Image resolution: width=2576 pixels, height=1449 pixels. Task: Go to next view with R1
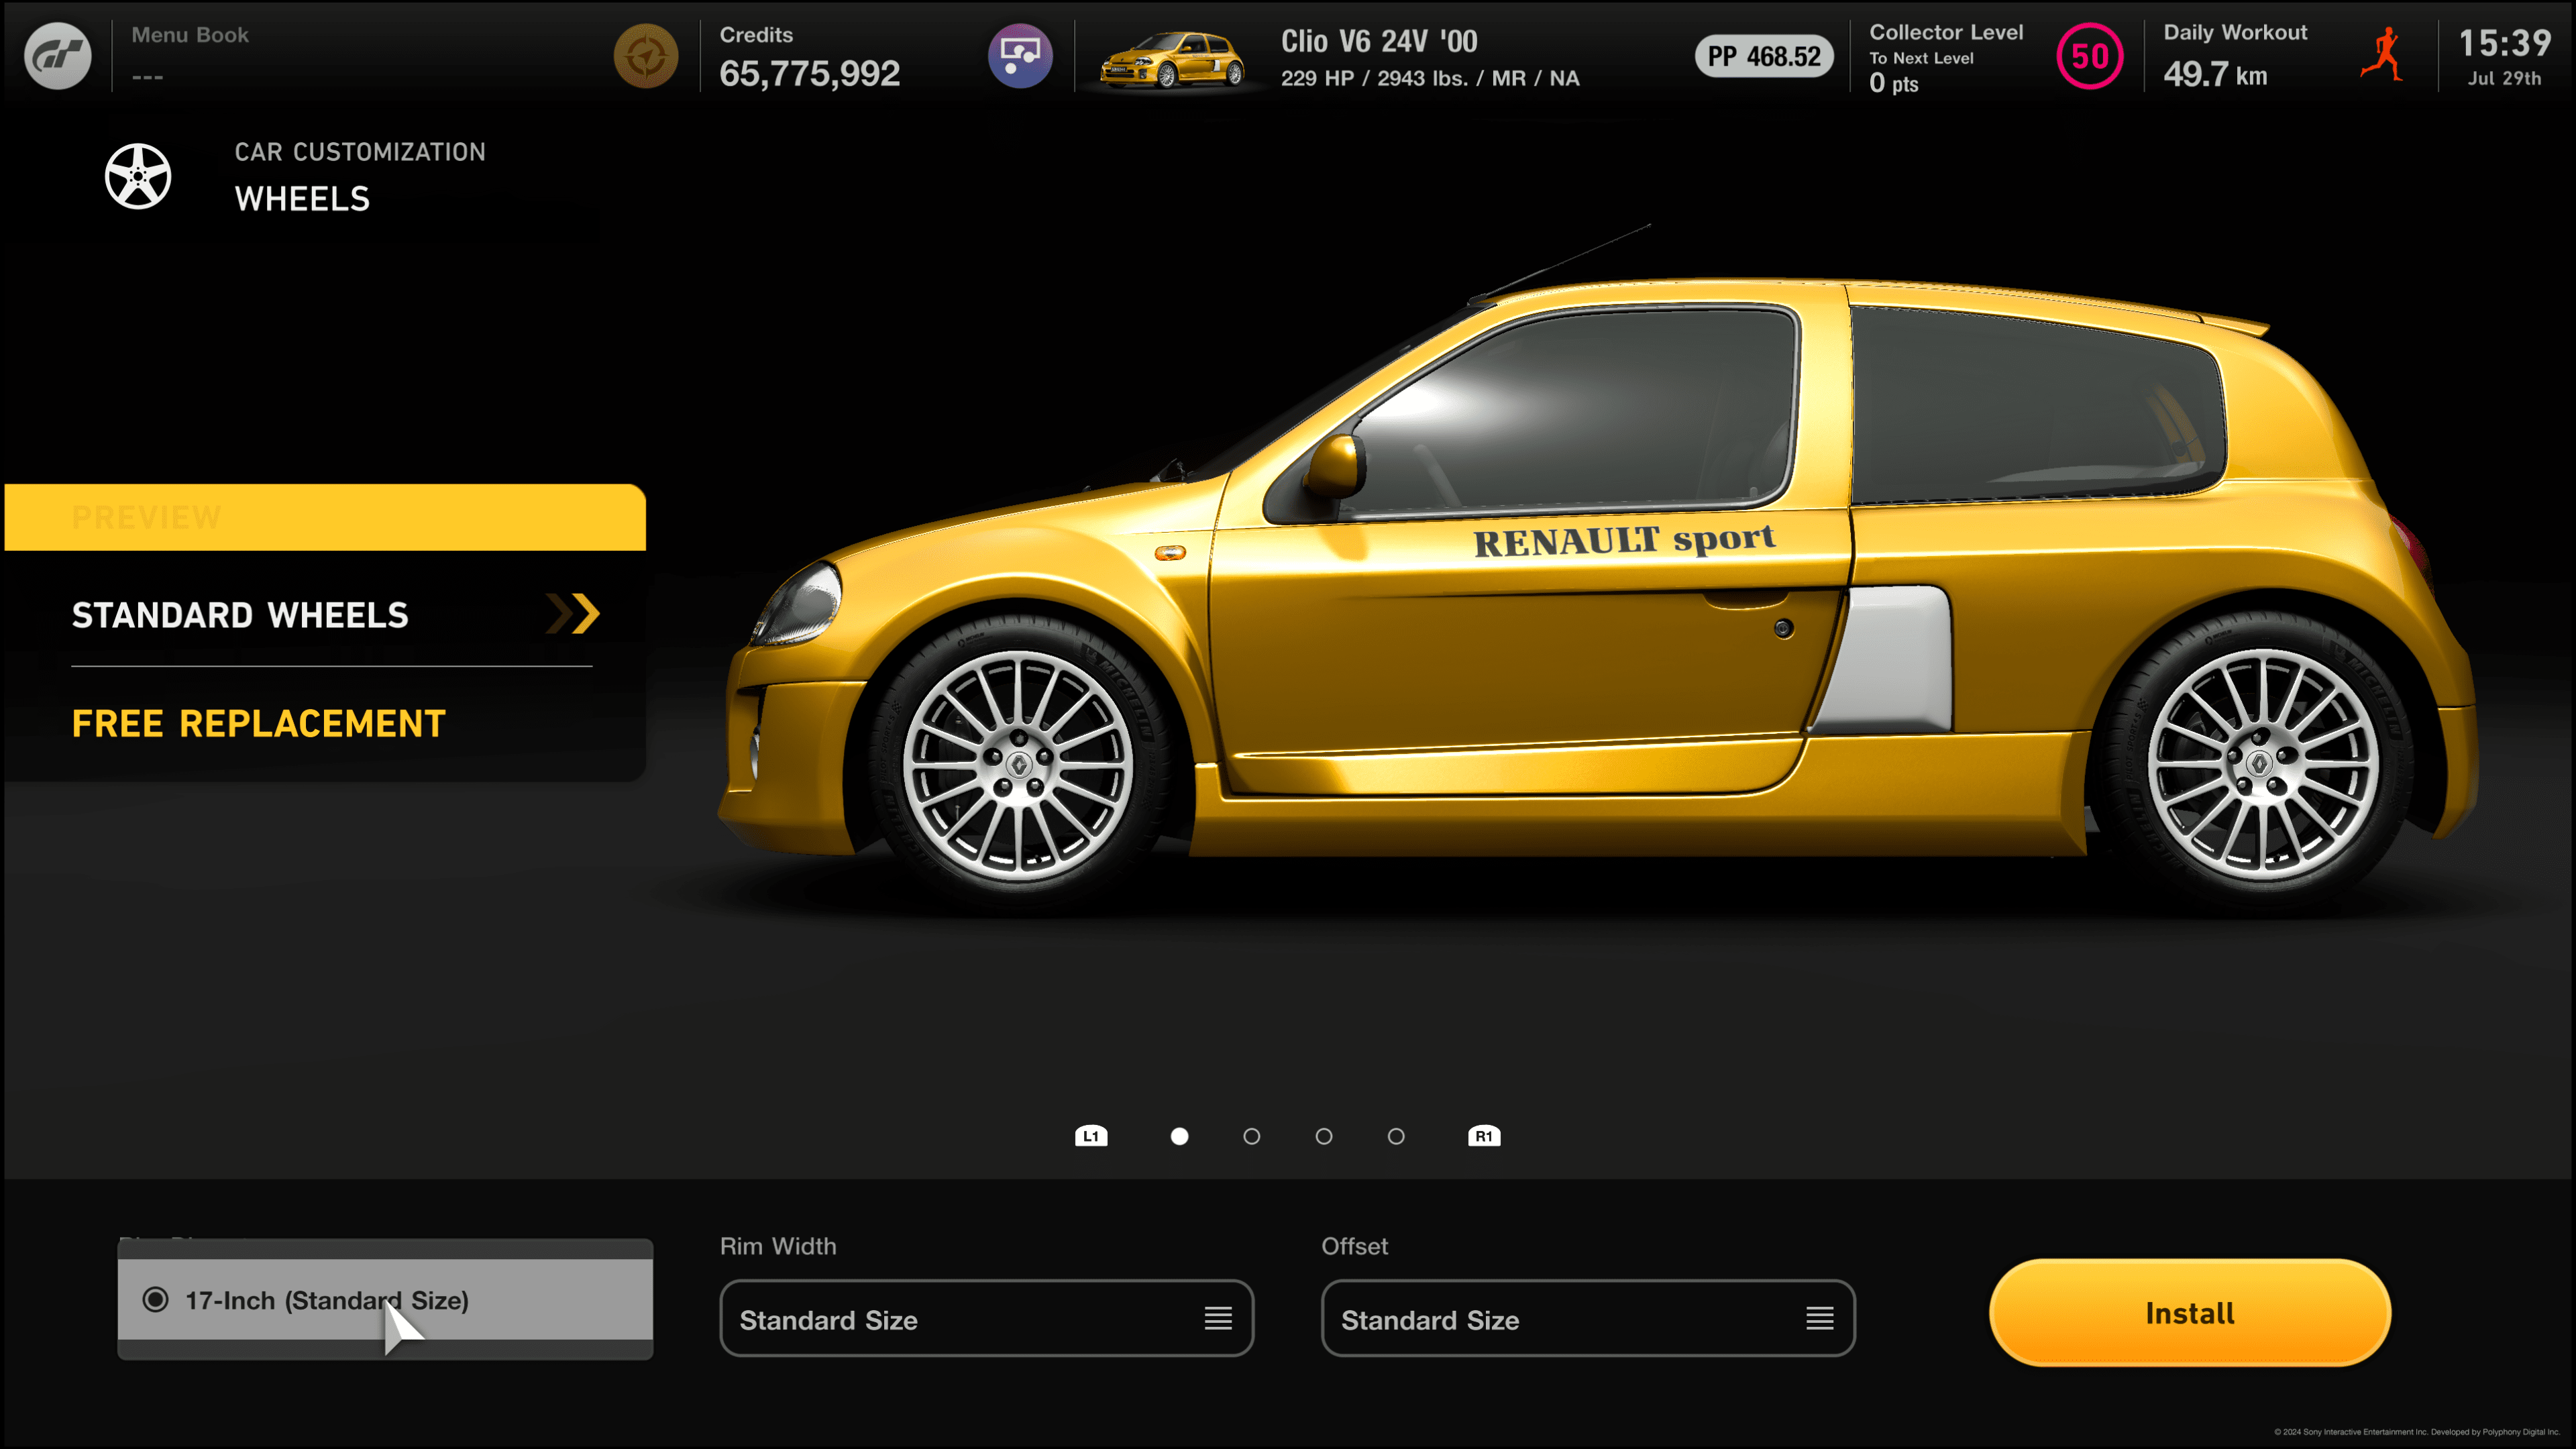(1484, 1136)
